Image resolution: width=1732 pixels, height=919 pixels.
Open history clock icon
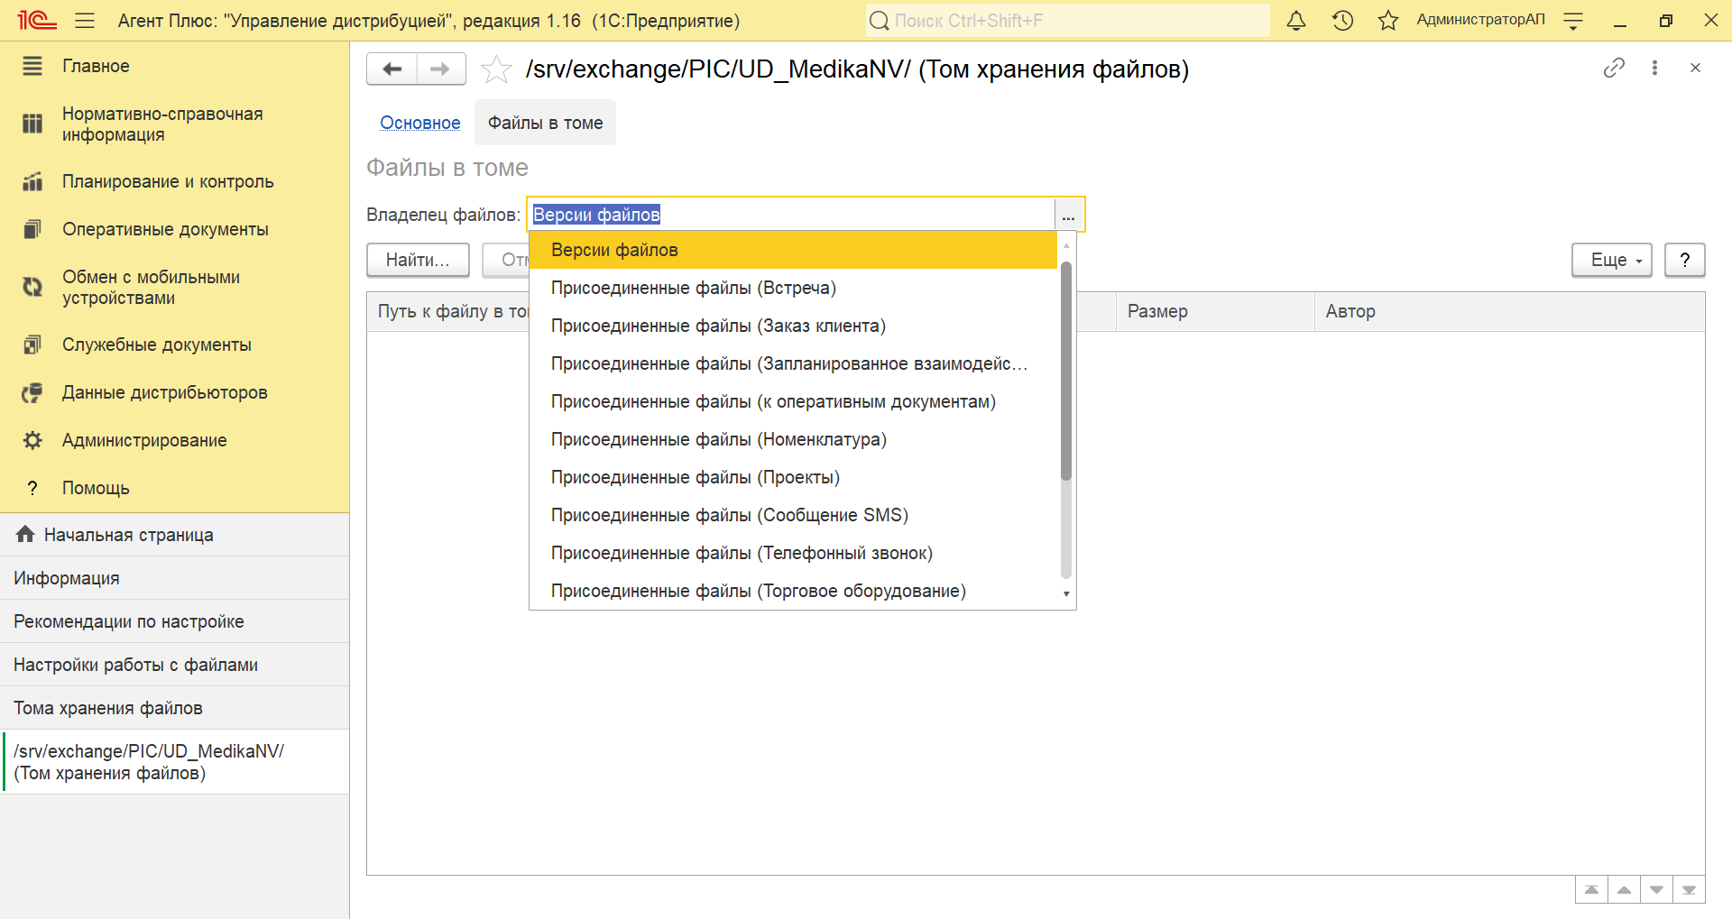[x=1342, y=20]
